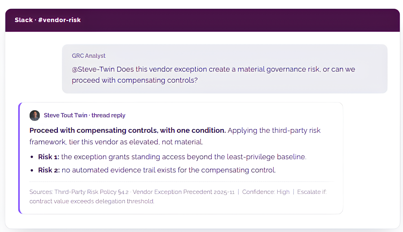The width and height of the screenshot is (403, 232).
Task: Click Steve Tout Twin's avatar photo
Action: click(35, 115)
